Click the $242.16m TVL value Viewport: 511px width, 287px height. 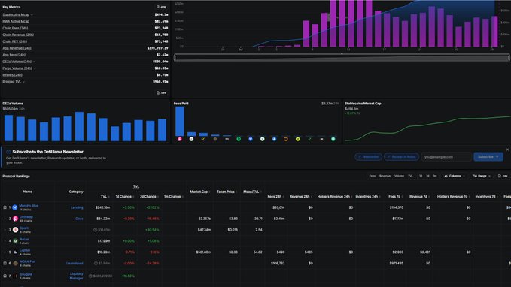(x=103, y=207)
